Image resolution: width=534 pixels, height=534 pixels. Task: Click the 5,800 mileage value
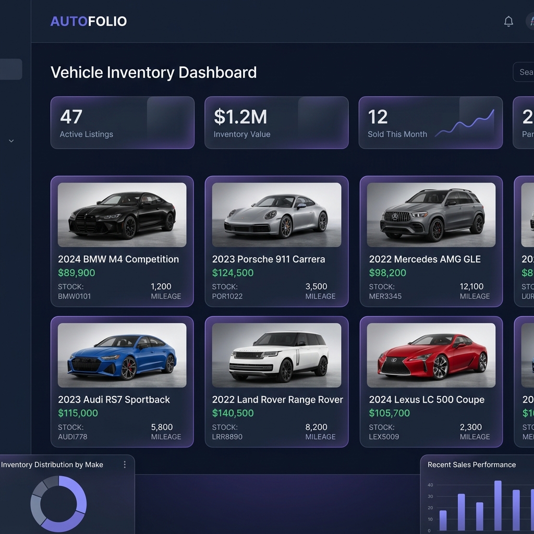pyautogui.click(x=162, y=427)
